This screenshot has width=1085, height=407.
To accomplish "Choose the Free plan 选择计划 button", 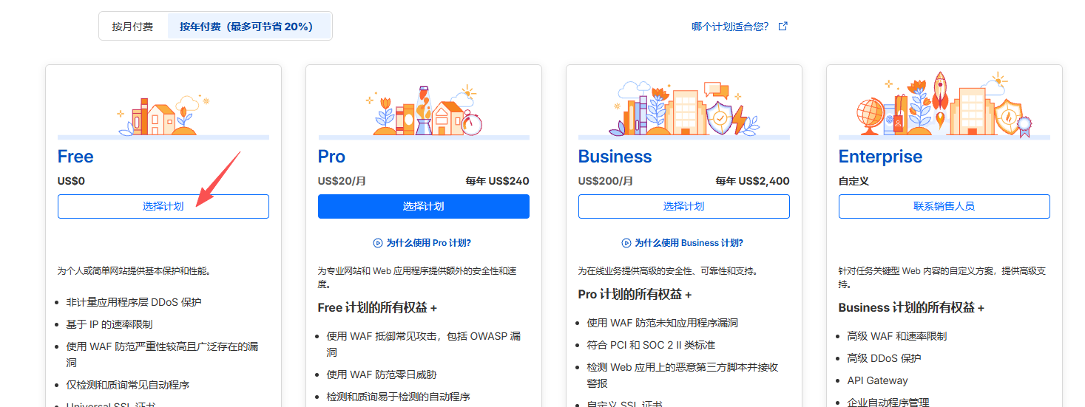I will pyautogui.click(x=163, y=207).
